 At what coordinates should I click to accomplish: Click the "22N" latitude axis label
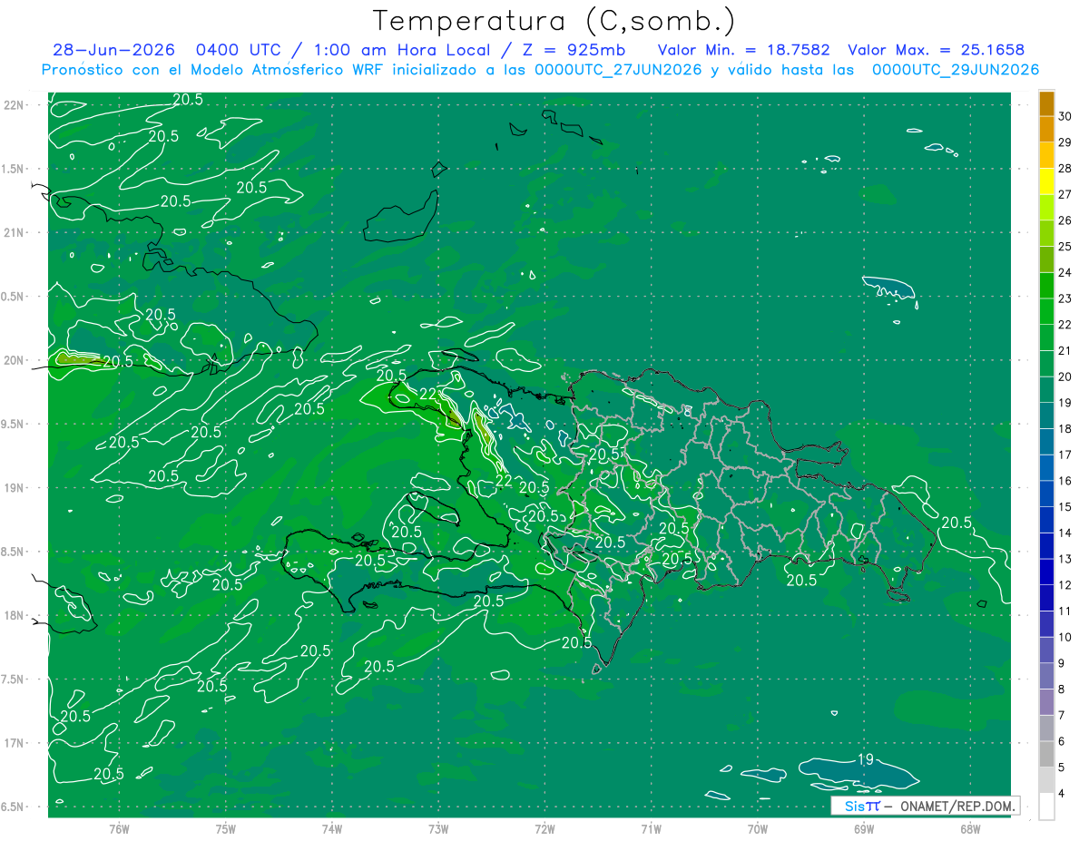click(x=15, y=105)
